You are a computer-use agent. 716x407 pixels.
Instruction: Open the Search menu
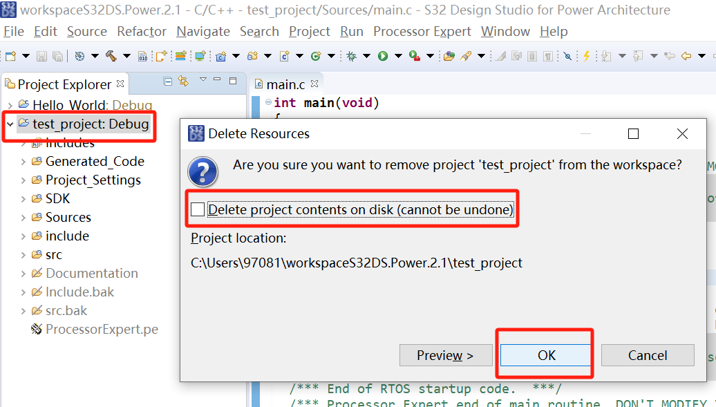click(259, 32)
